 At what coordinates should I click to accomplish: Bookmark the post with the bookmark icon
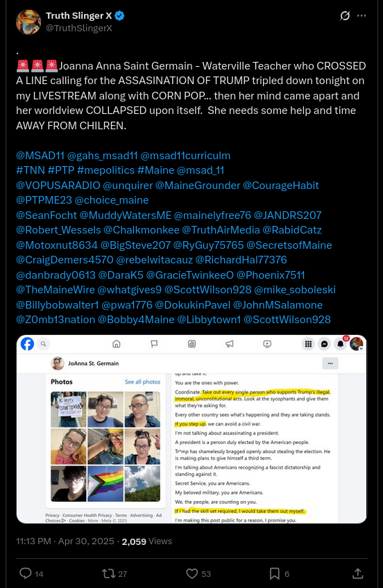point(275,573)
